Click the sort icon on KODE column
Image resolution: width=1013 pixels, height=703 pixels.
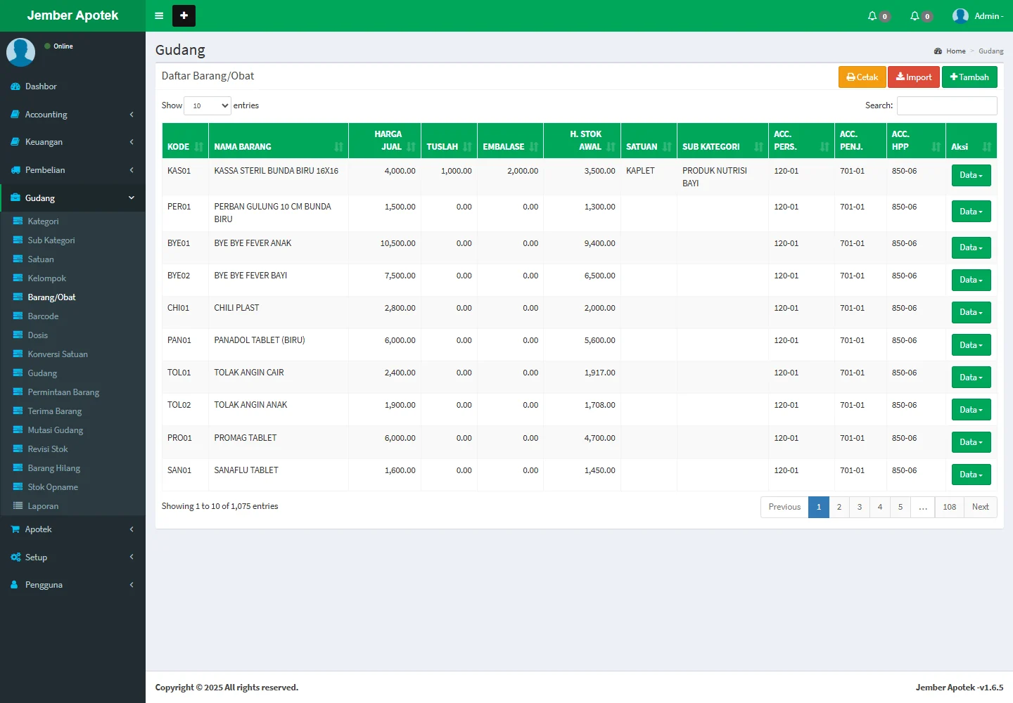tap(199, 147)
